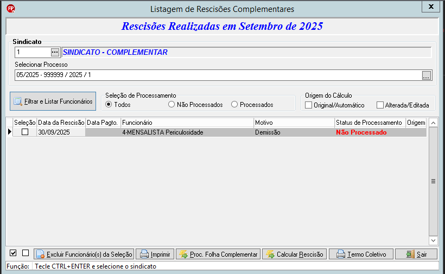Click the grid scrollbar up arrow

pyautogui.click(x=433, y=123)
